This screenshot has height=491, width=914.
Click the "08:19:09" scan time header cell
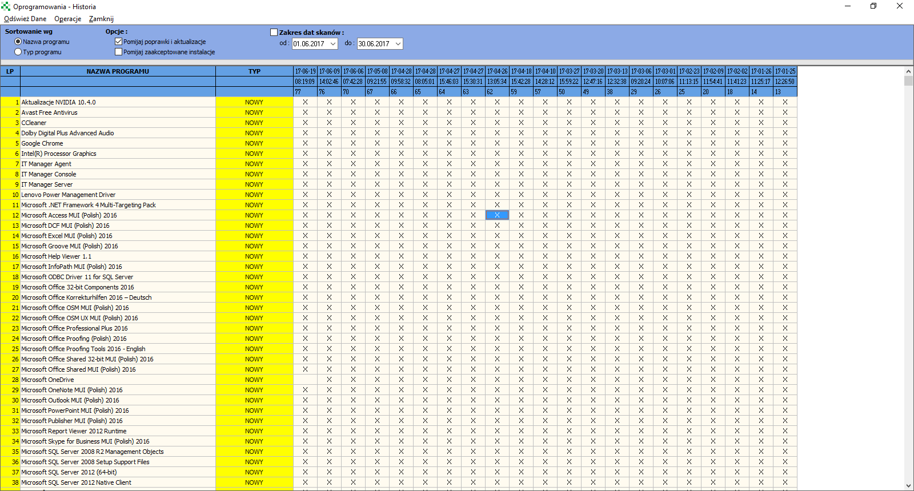(x=305, y=82)
